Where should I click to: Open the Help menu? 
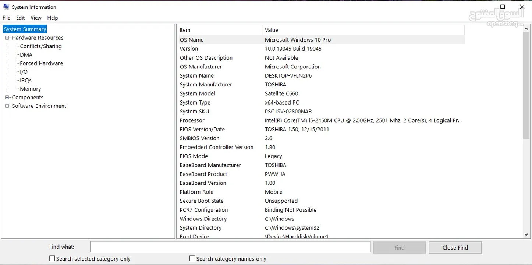tap(53, 18)
